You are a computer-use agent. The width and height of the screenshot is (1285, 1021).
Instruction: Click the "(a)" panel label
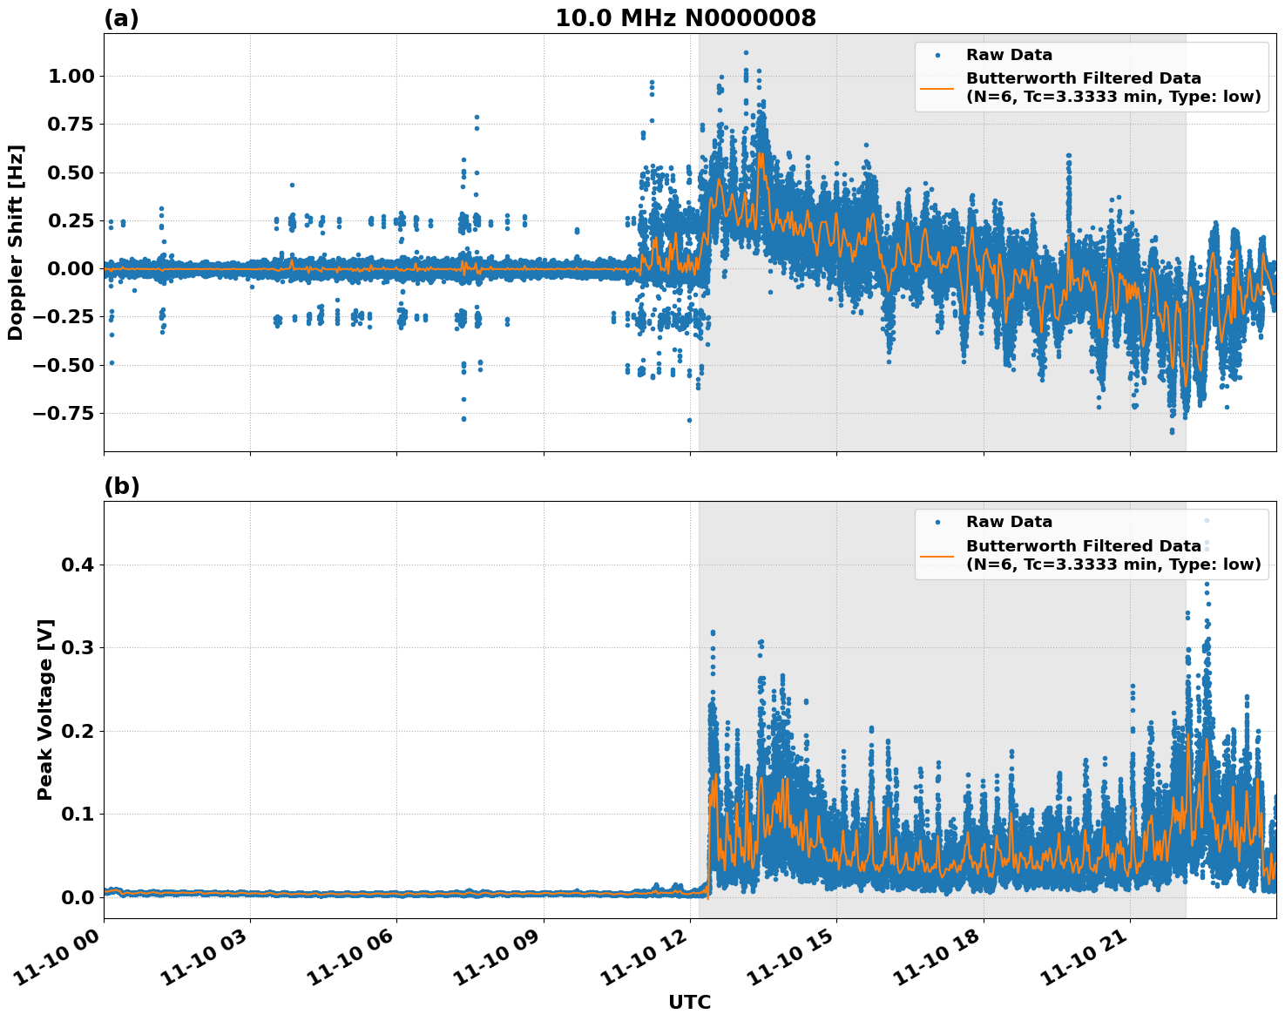click(121, 18)
